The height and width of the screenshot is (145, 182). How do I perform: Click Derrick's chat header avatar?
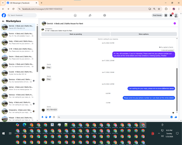tap(44, 24)
